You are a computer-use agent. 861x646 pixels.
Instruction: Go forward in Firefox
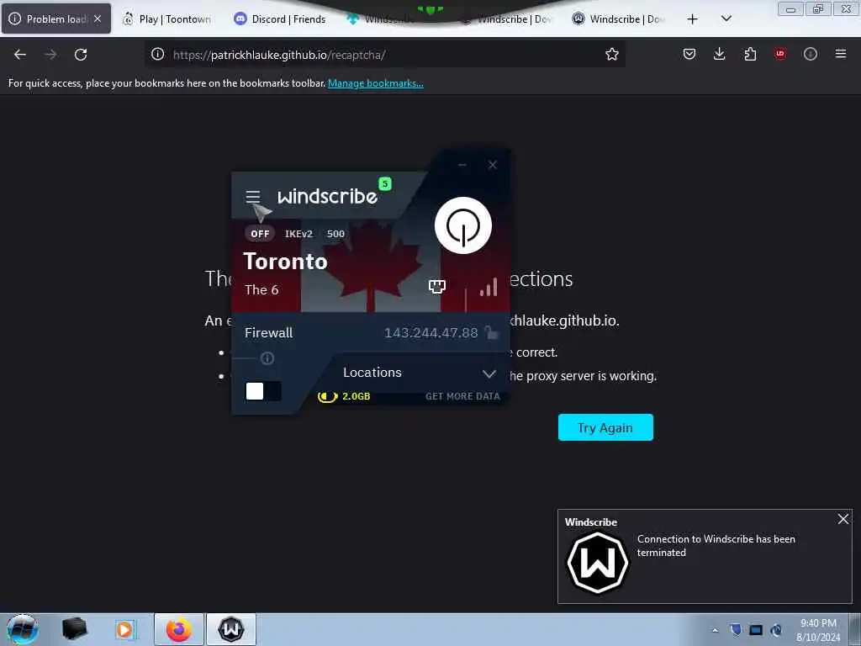50,55
